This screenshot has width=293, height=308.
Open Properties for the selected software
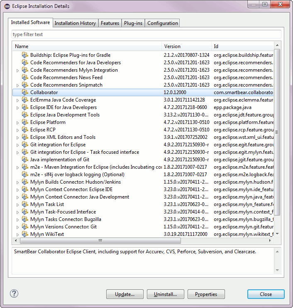click(x=206, y=294)
